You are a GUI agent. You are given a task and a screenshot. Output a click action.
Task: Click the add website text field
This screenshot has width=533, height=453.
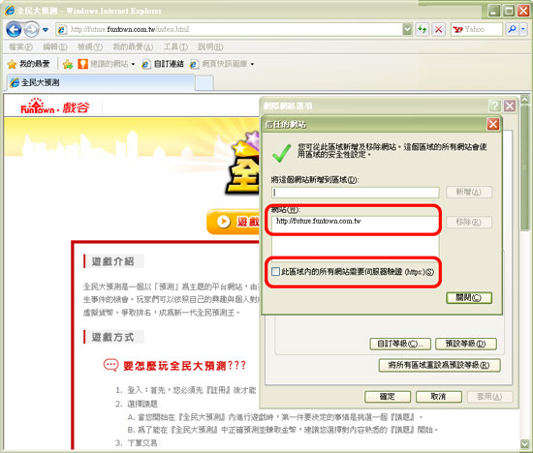tap(356, 193)
